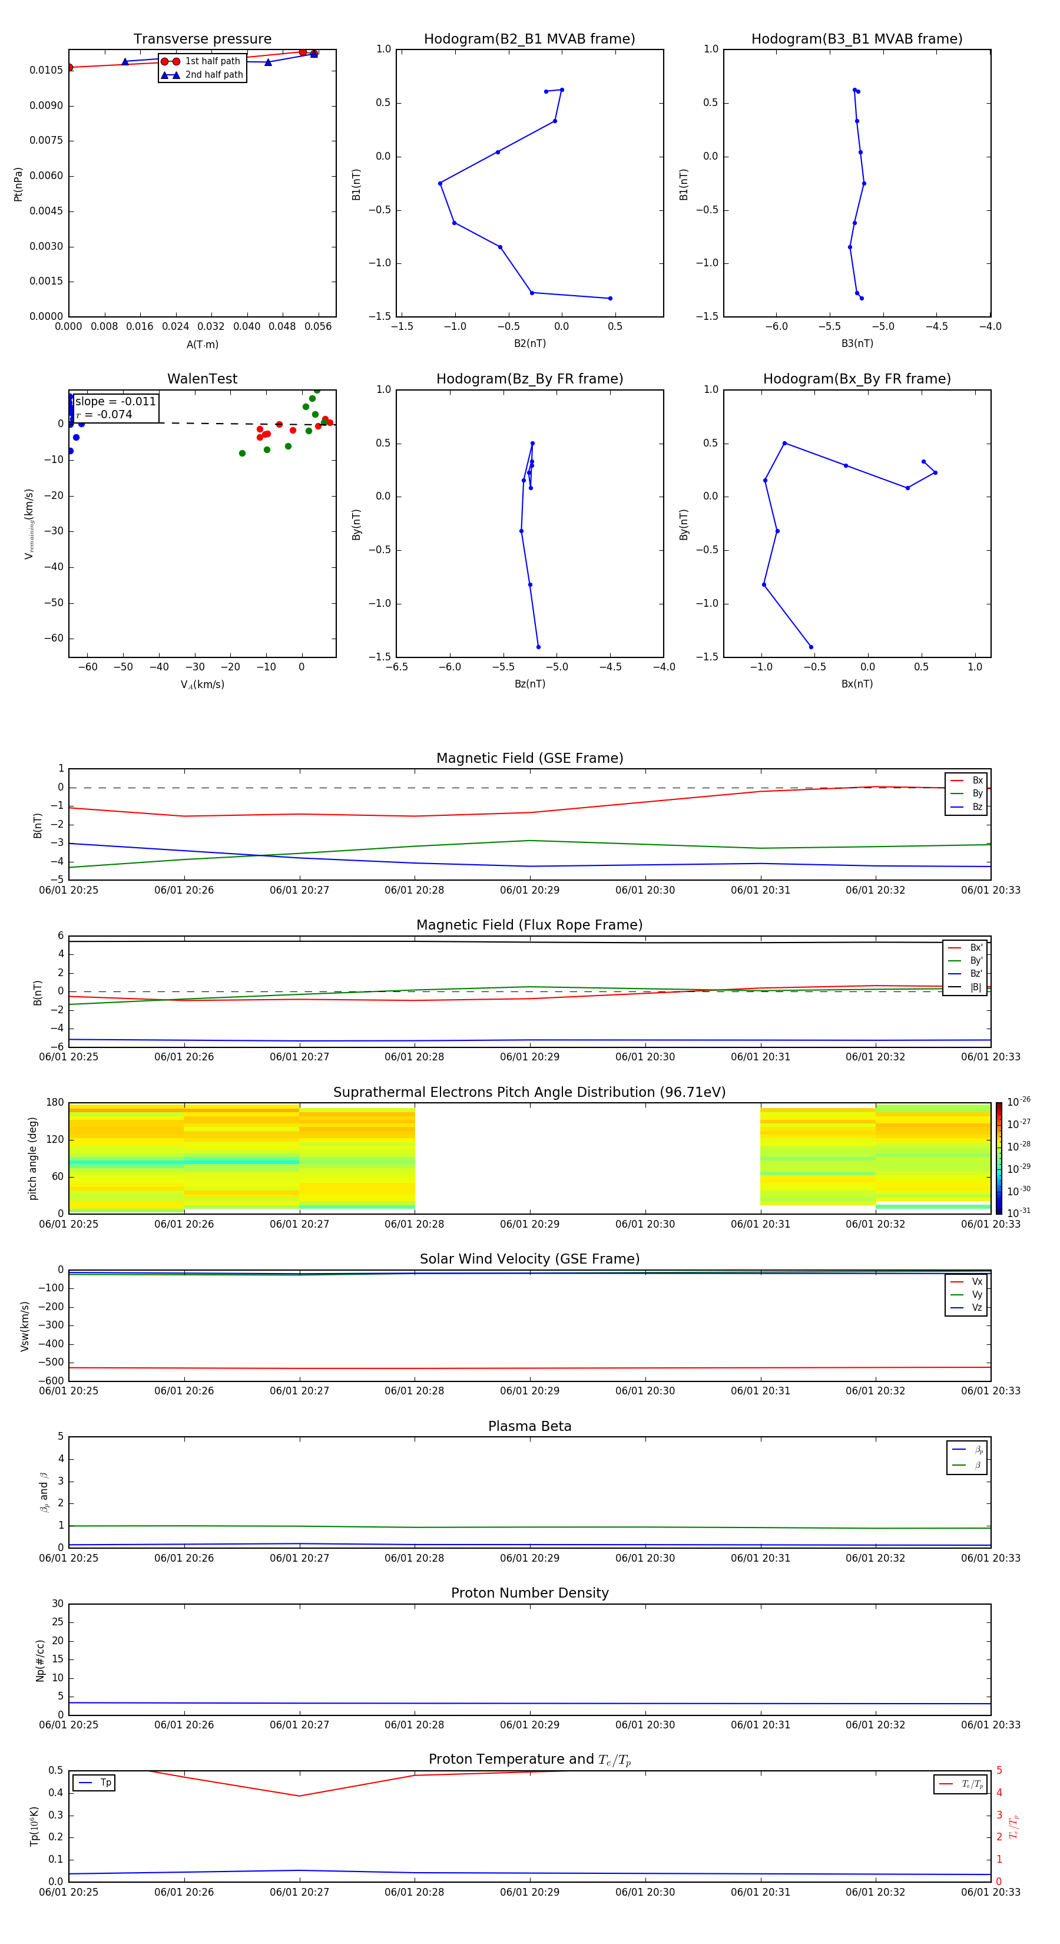This screenshot has height=1944, width=1060.
Task: Click the 'Pt(nPa)' axis label
Action: 18,183
